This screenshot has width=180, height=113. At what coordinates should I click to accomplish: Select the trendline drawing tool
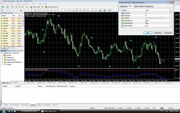(x=18, y=10)
